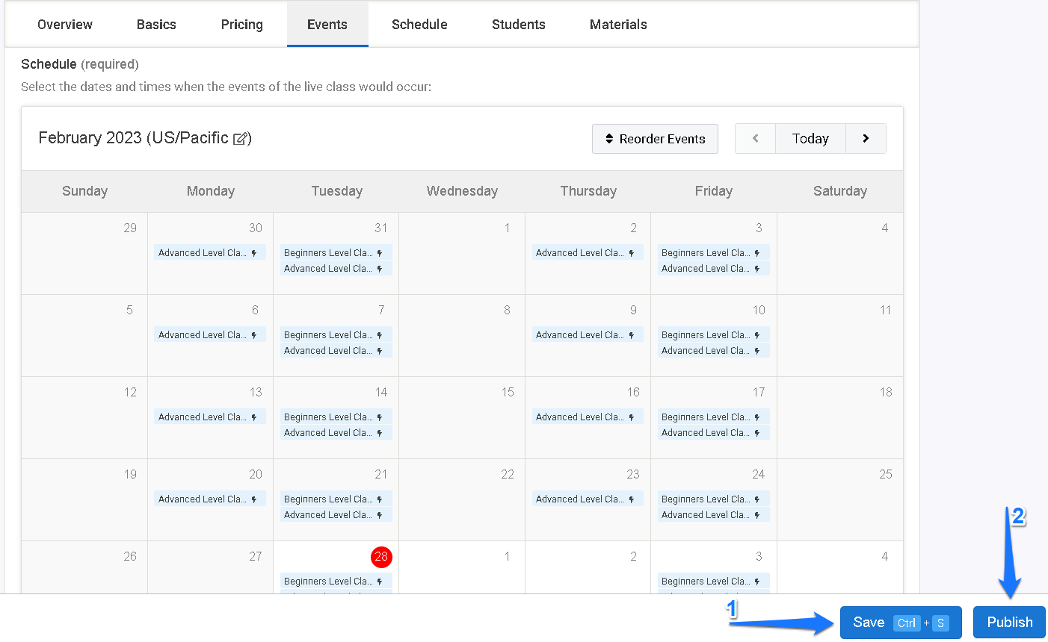Image resolution: width=1048 pixels, height=642 pixels.
Task: Open the Overview tab
Action: (x=65, y=25)
